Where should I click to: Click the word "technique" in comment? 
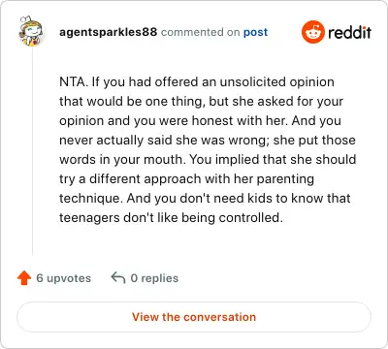coord(91,199)
